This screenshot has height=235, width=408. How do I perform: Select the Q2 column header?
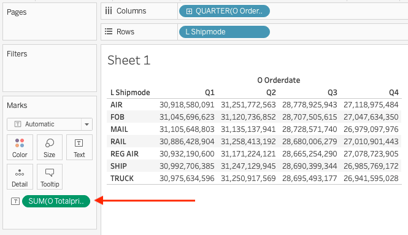point(271,93)
